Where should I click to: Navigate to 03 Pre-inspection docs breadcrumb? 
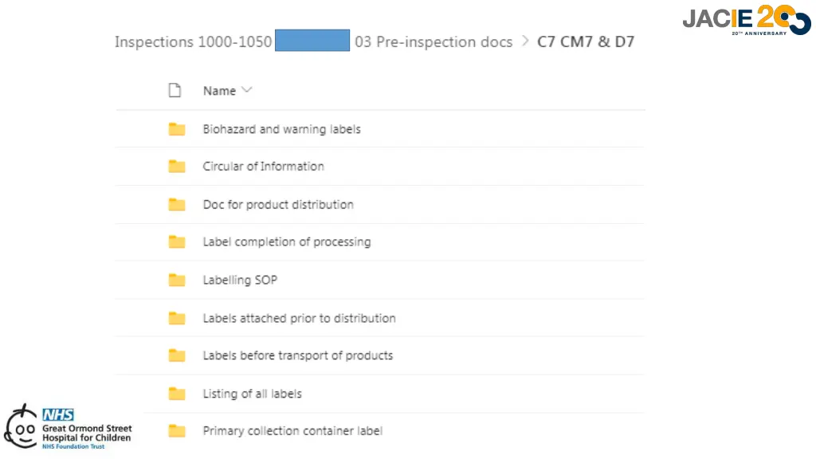coord(433,41)
